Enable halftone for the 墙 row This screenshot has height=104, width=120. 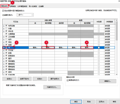[99, 48]
